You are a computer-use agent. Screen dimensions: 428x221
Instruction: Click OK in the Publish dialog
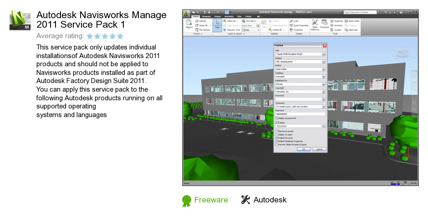[304, 149]
